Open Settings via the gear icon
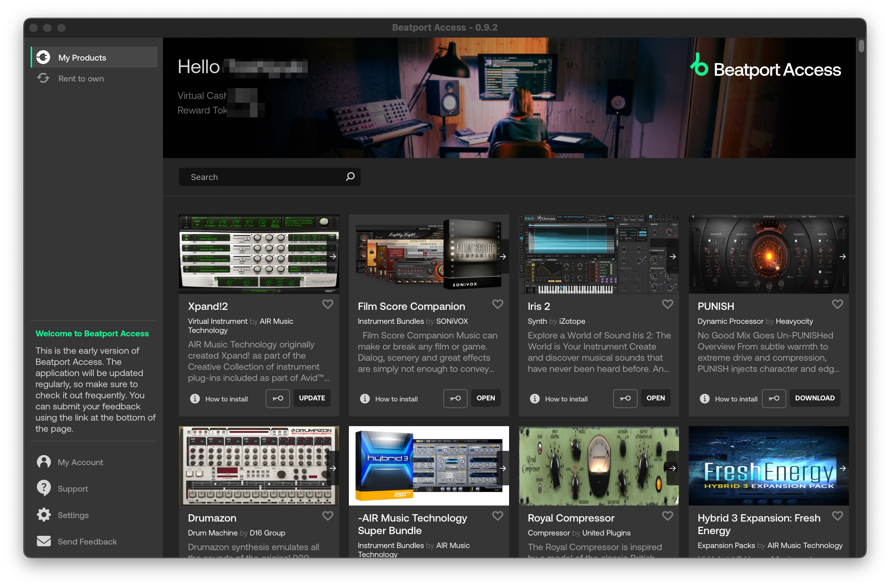The image size is (890, 587). click(44, 515)
